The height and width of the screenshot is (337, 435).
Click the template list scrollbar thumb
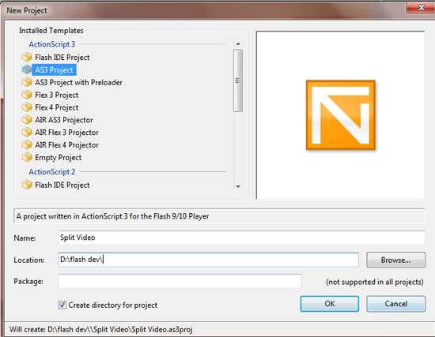238,81
